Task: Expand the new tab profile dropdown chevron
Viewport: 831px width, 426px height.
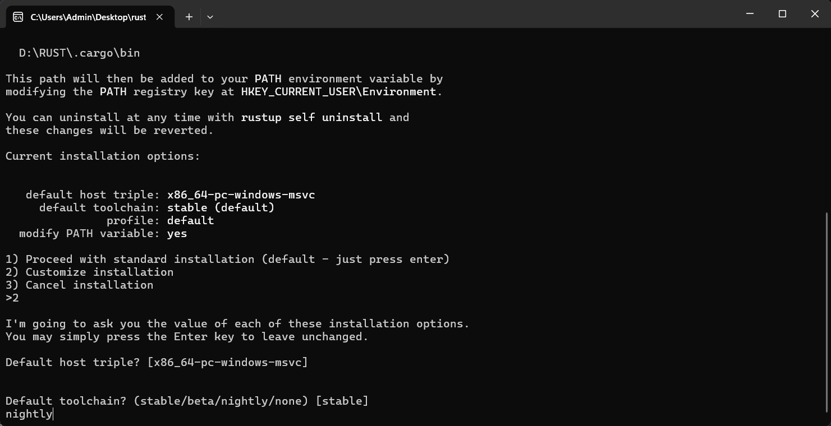Action: (210, 17)
